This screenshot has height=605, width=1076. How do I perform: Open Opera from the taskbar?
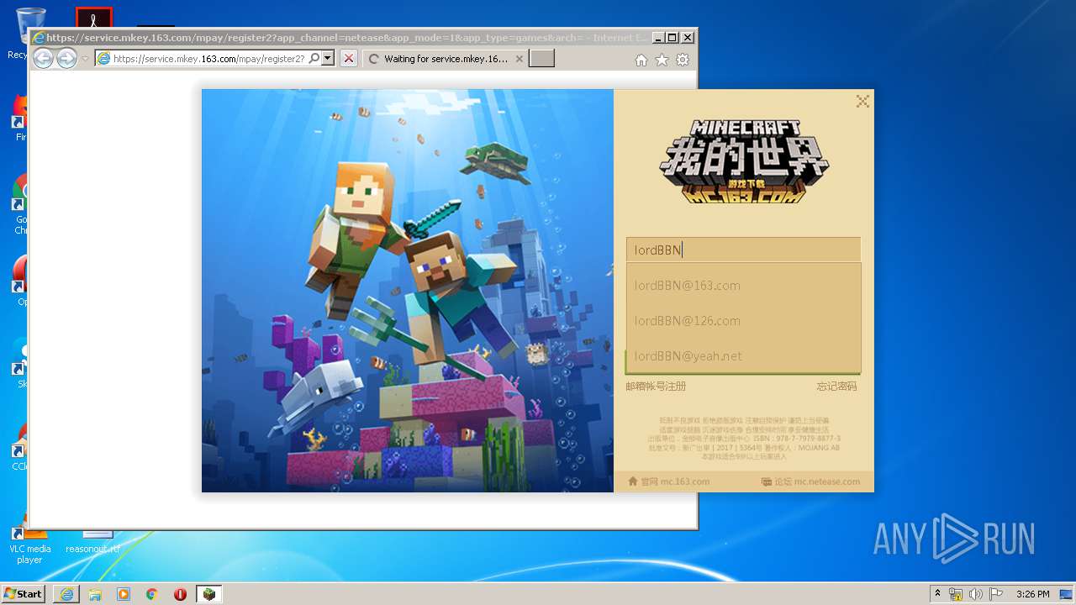(x=180, y=594)
